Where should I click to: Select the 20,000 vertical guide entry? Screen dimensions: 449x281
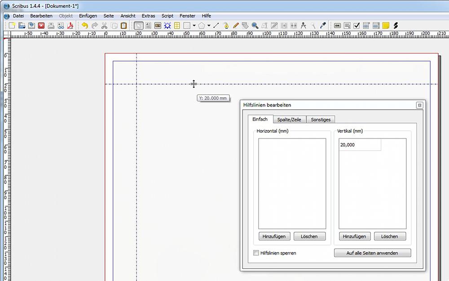tap(360, 145)
